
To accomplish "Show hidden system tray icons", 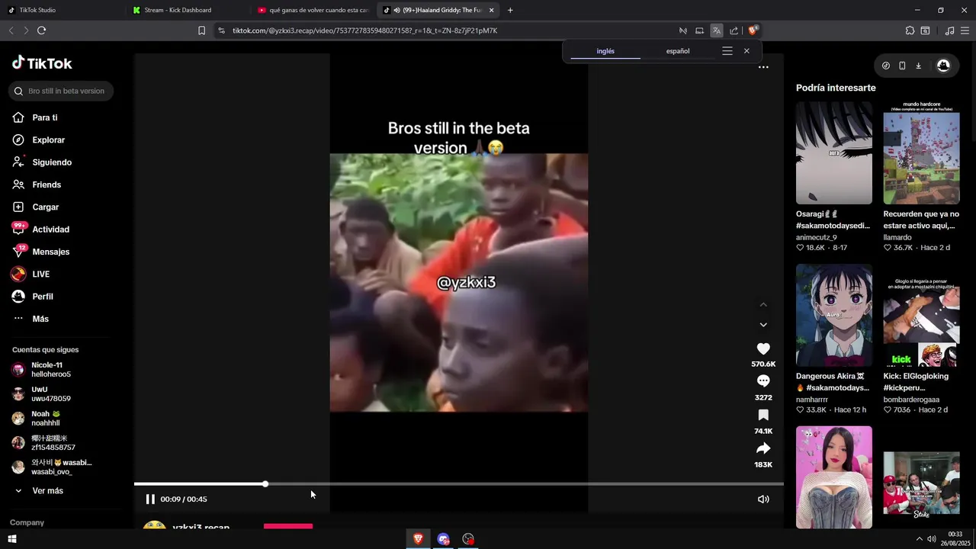I will (x=919, y=539).
